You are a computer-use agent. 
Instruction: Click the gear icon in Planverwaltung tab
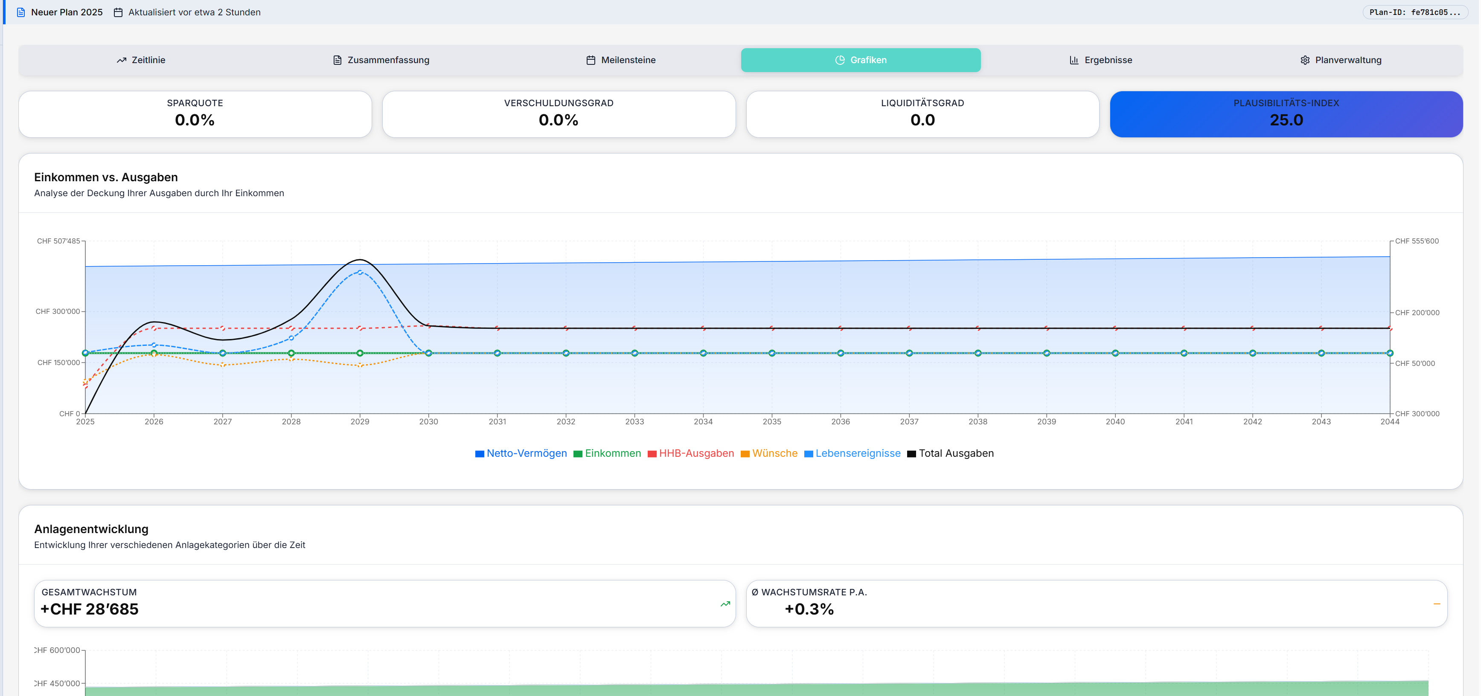tap(1304, 60)
